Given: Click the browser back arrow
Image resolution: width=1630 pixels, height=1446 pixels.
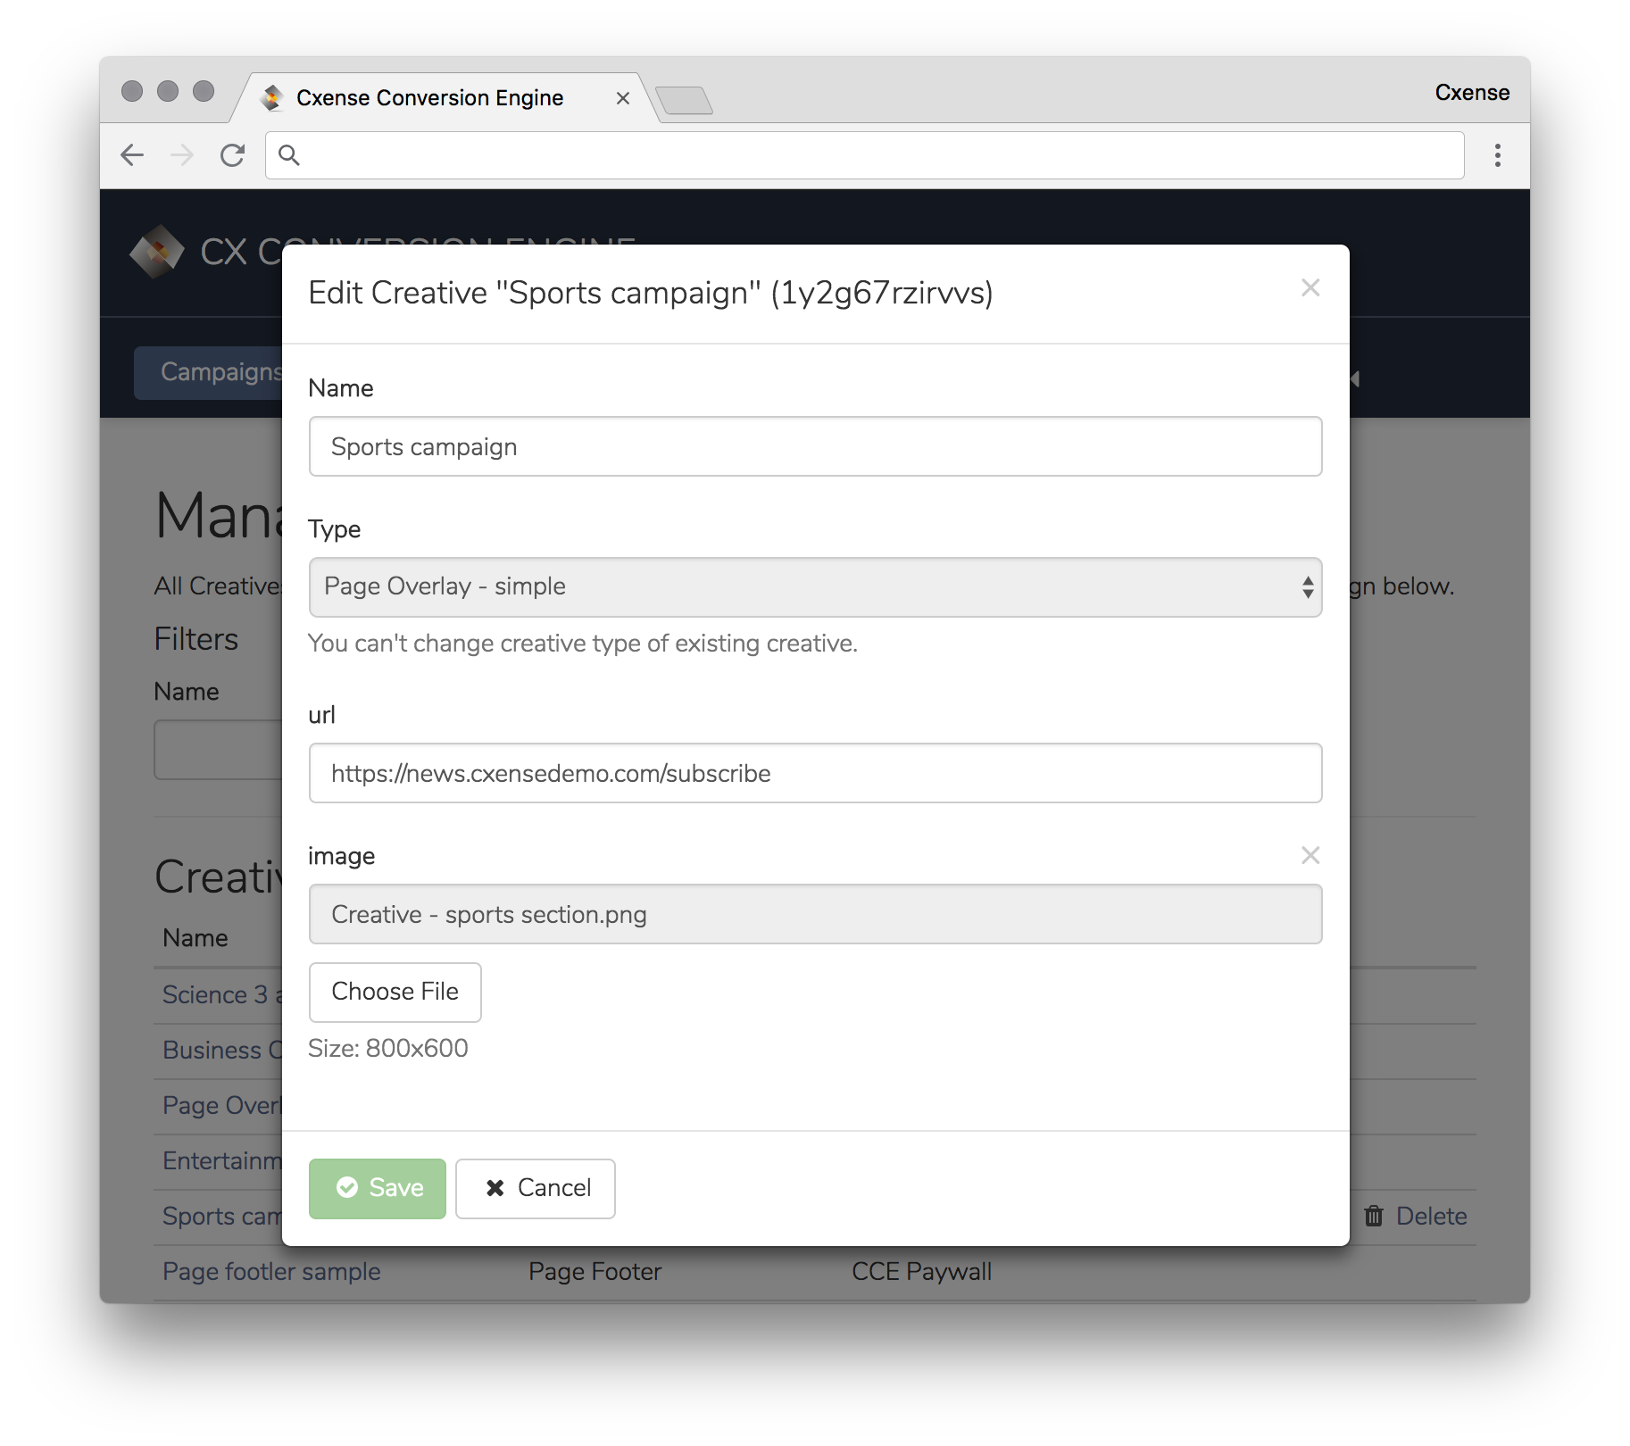Looking at the screenshot, I should (132, 155).
